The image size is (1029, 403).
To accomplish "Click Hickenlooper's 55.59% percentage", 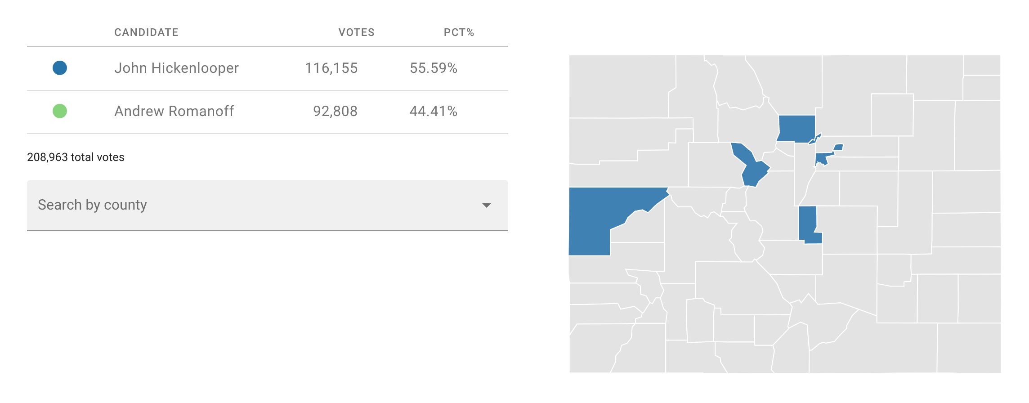I will (433, 68).
